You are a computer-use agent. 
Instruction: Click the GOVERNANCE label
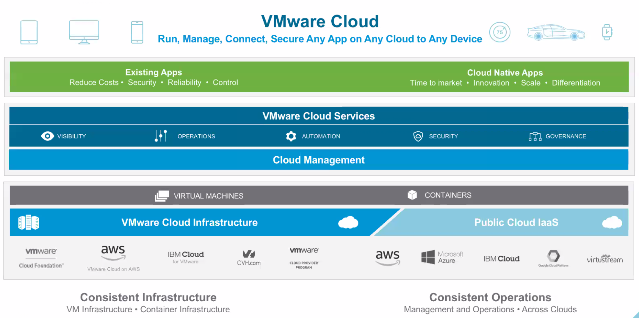point(566,136)
